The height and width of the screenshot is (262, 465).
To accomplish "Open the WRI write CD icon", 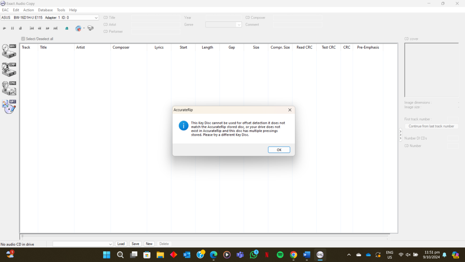I will (9, 106).
